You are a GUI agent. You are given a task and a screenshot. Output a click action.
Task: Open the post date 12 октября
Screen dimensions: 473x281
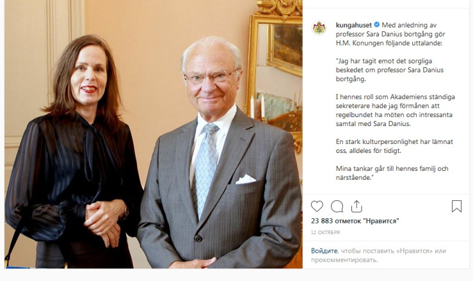tap(325, 232)
